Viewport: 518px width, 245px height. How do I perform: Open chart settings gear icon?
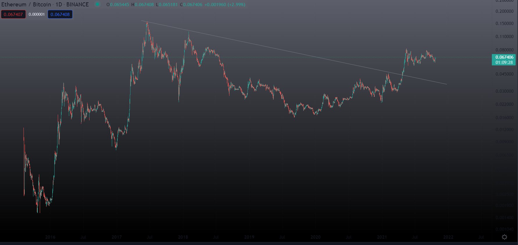[x=504, y=237]
